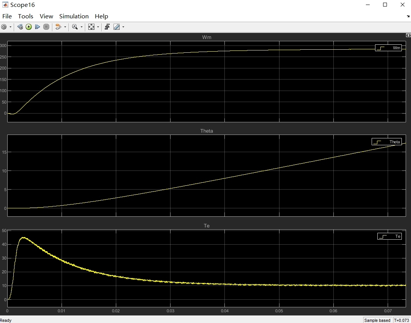Open the File menu
This screenshot has width=411, height=323.
point(7,16)
